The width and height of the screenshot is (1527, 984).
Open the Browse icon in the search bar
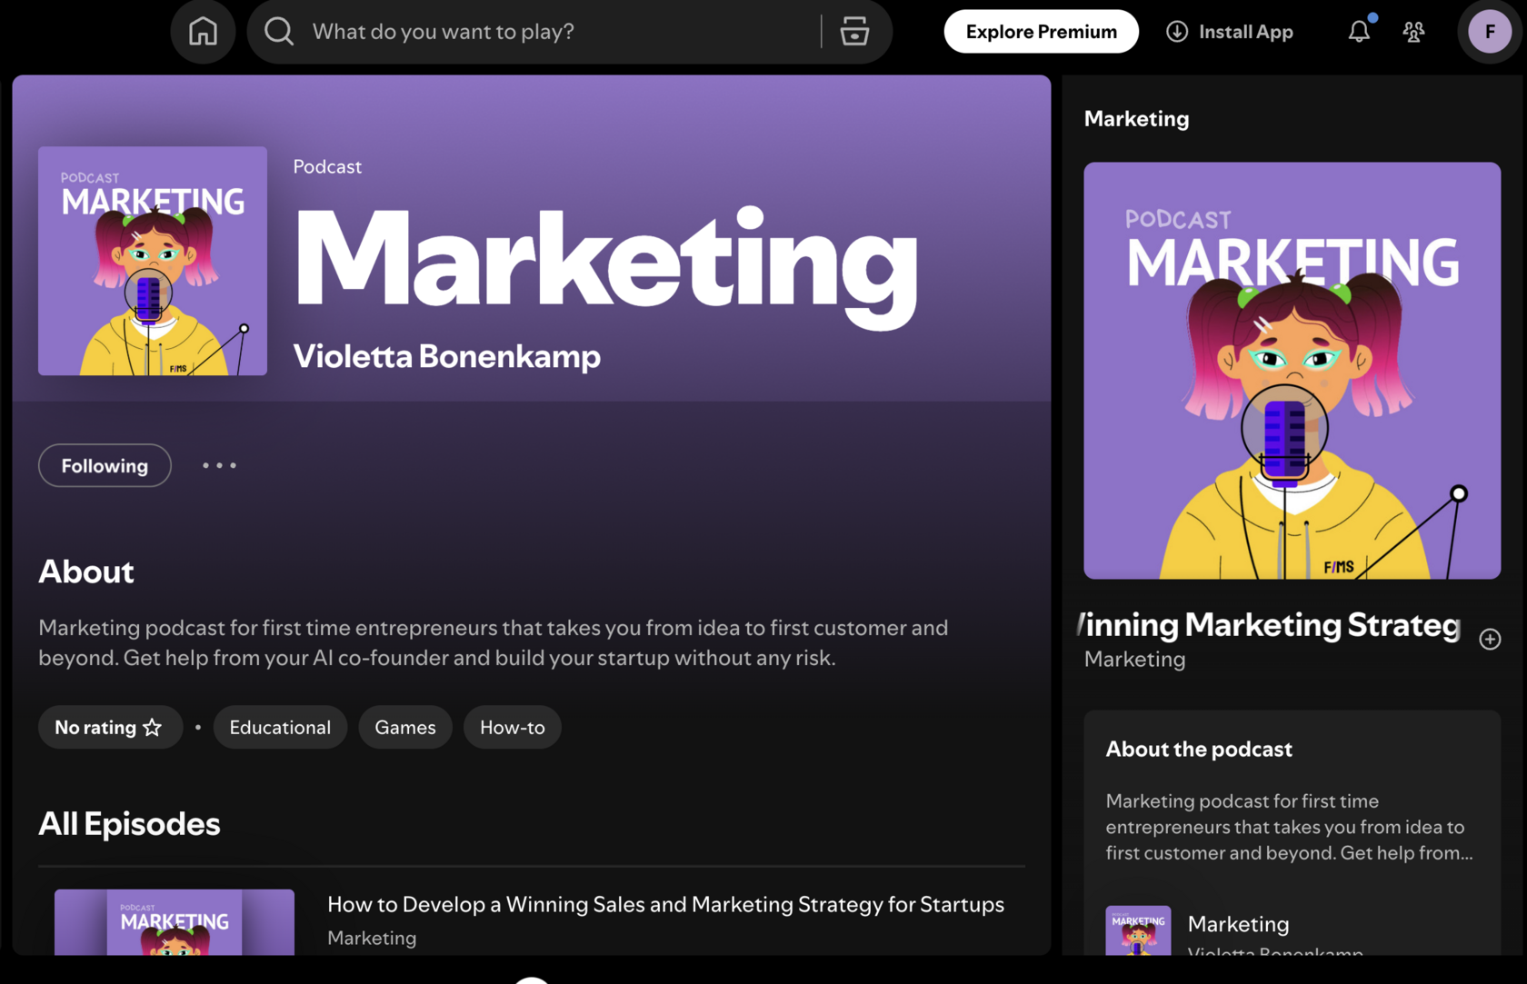[854, 31]
